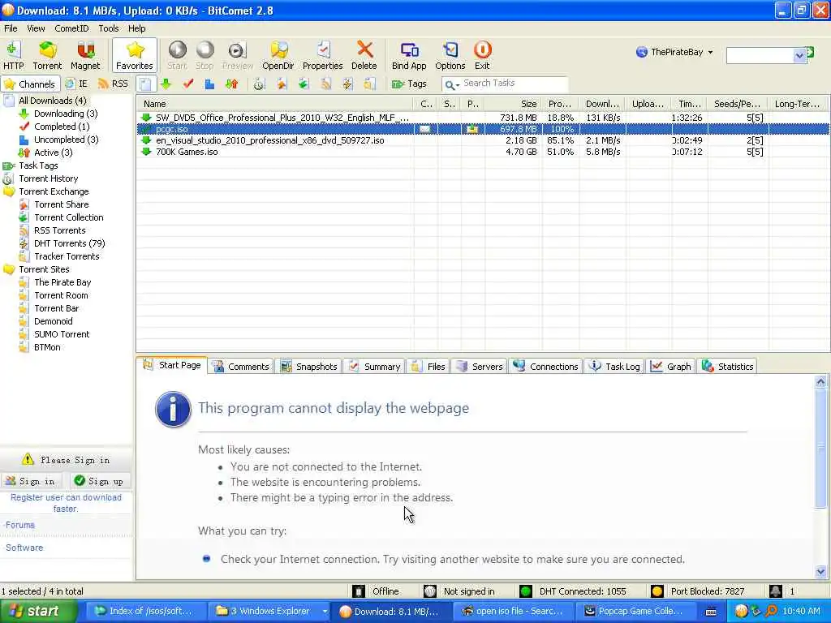Click the Bind App toolbar icon

(409, 55)
